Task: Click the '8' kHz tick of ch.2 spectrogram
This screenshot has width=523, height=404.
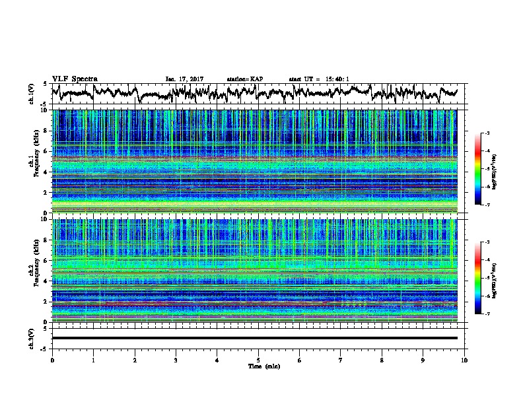Action: (x=46, y=240)
